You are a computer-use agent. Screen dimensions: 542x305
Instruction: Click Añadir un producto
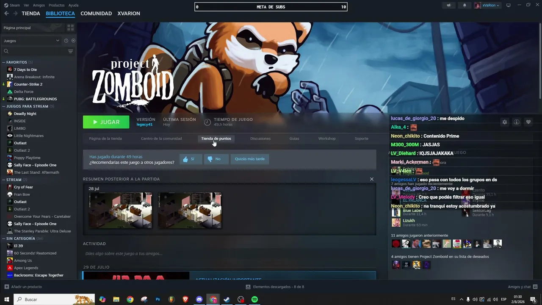coord(23,287)
